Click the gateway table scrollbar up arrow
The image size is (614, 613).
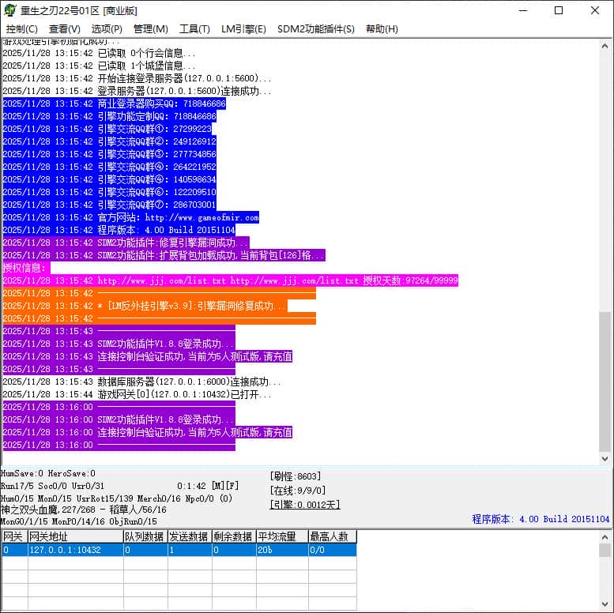point(605,537)
